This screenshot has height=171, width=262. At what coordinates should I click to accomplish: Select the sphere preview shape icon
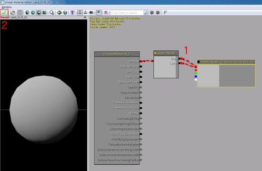click(39, 13)
